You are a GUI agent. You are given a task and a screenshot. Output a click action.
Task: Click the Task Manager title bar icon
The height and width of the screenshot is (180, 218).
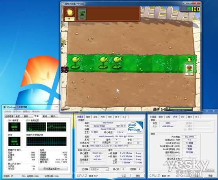[4, 107]
